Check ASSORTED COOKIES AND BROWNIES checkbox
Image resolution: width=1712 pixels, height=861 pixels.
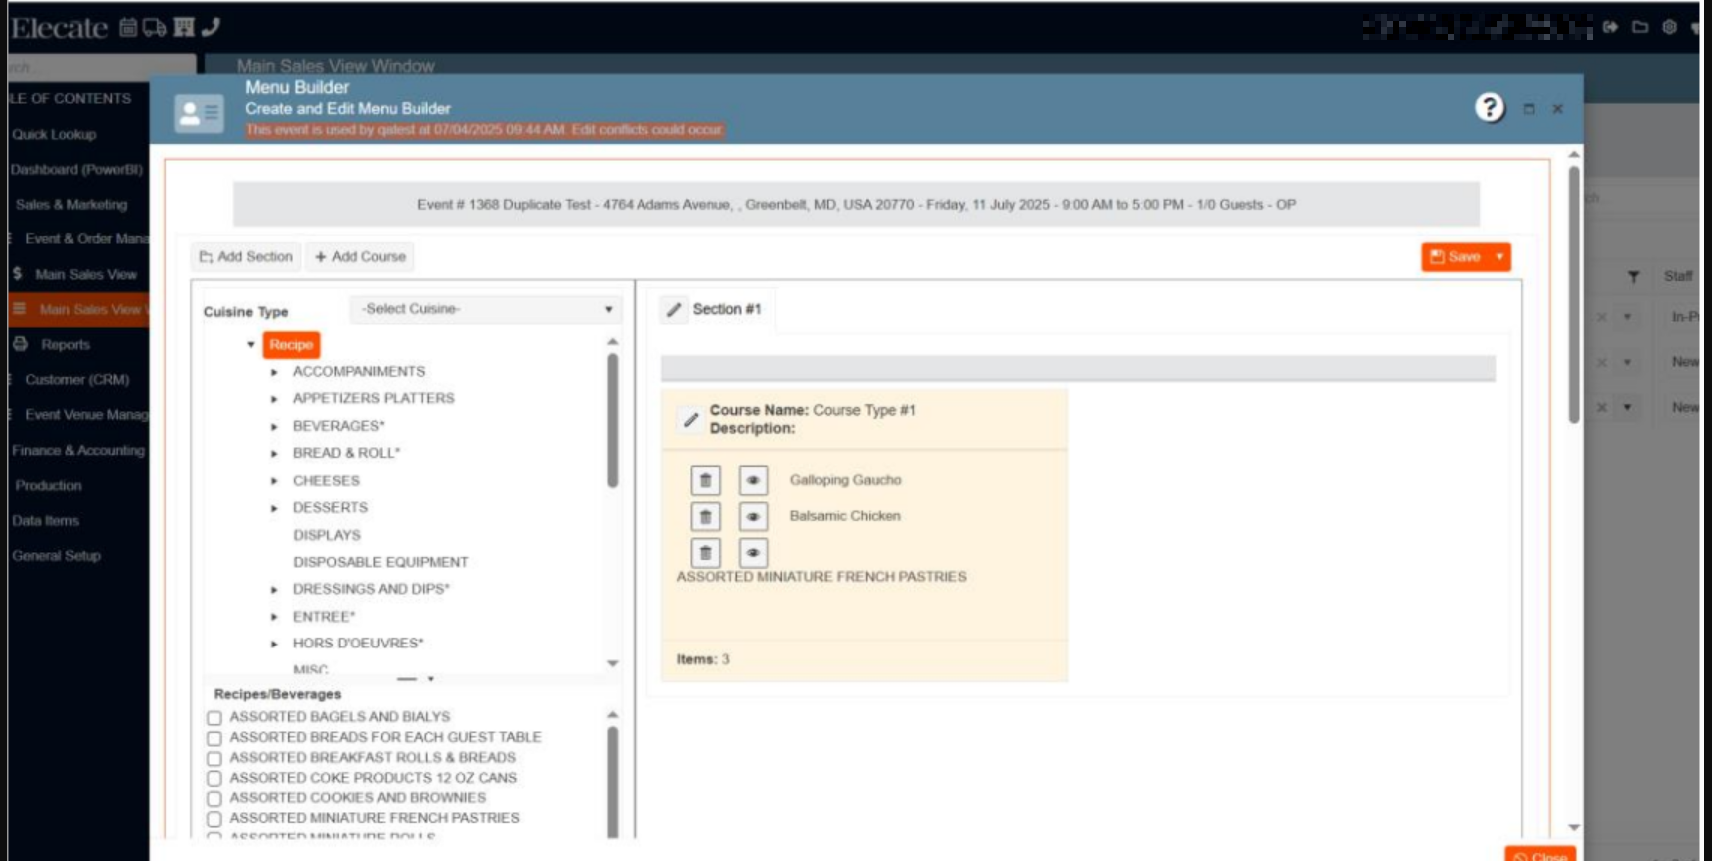(x=214, y=798)
